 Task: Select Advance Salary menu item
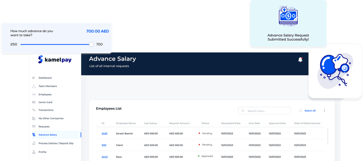[x=47, y=135]
